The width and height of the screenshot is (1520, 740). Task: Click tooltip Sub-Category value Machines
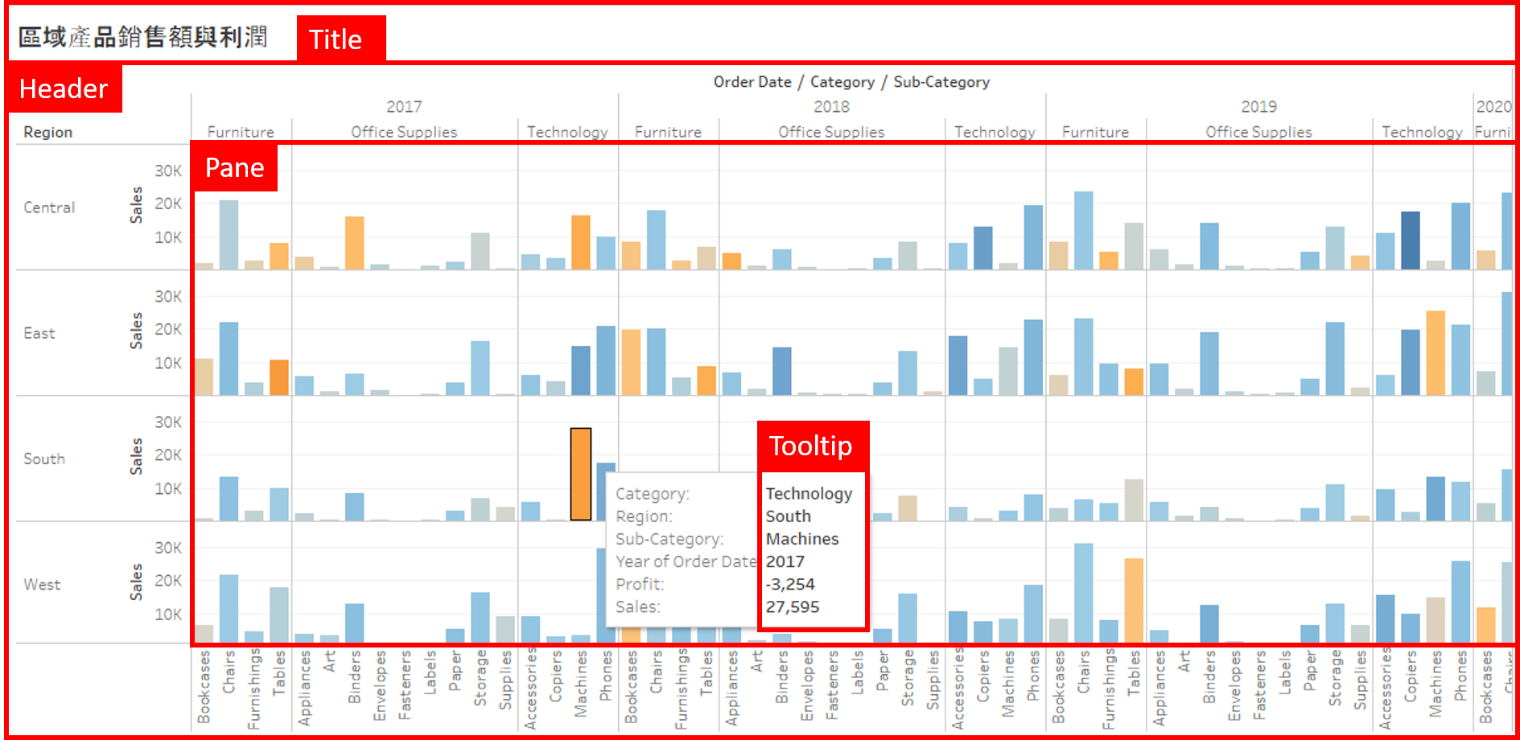(x=801, y=539)
